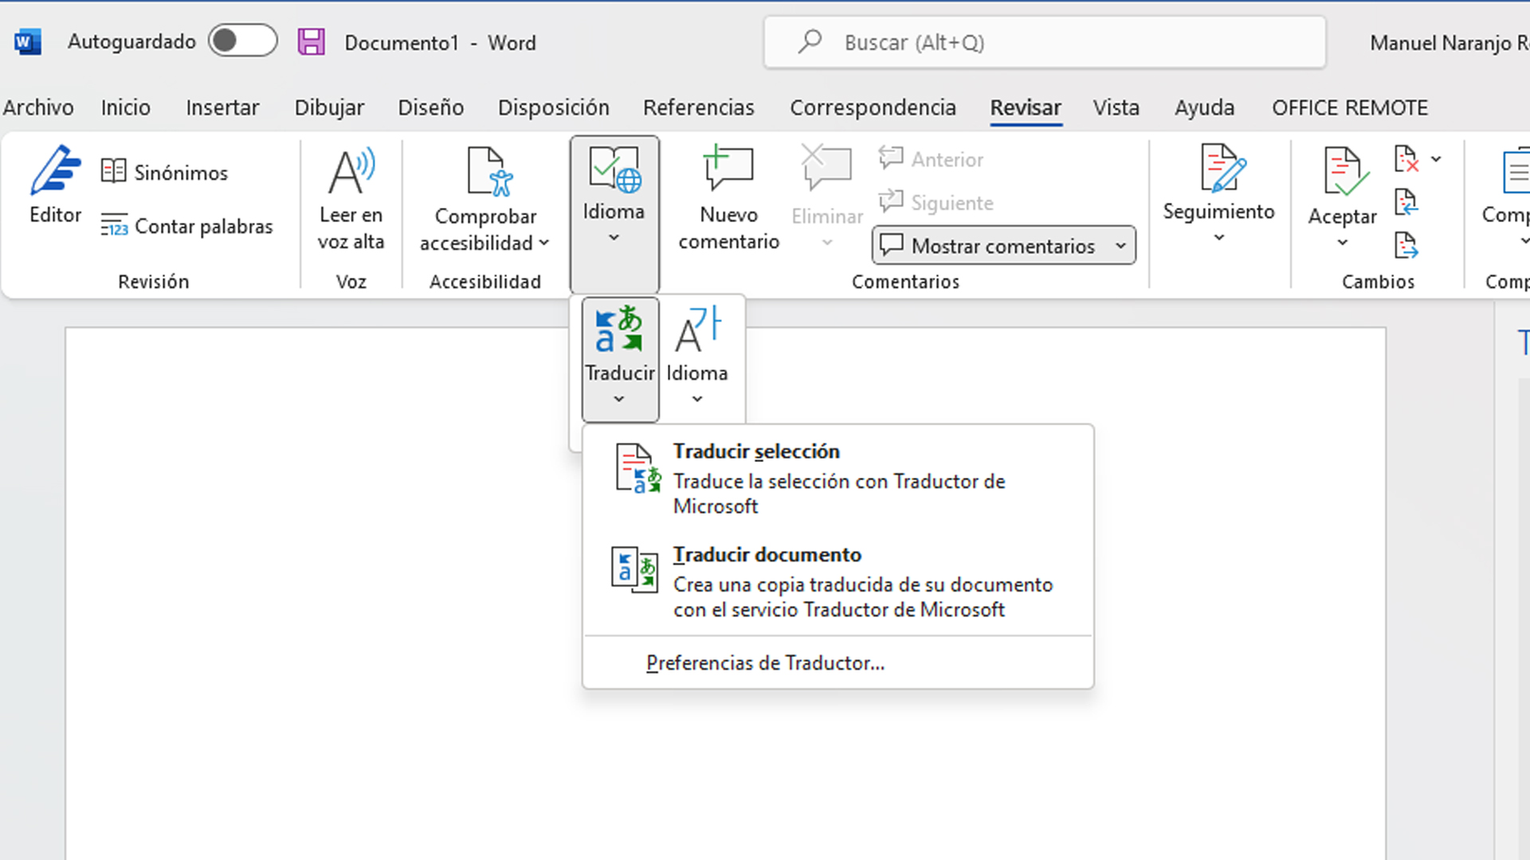Click the Rechazar change icon with red X

pyautogui.click(x=1406, y=159)
